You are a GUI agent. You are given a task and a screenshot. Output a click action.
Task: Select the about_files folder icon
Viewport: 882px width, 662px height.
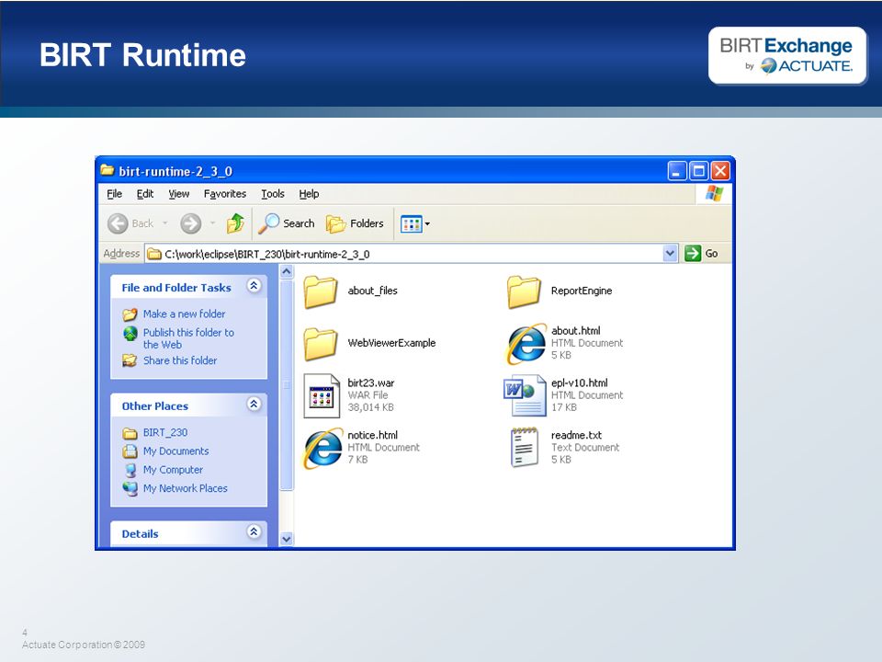pos(321,291)
